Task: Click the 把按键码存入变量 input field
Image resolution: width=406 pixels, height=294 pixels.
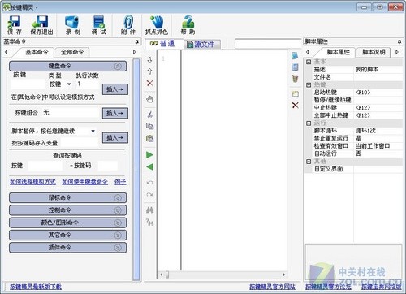Action: (x=79, y=143)
